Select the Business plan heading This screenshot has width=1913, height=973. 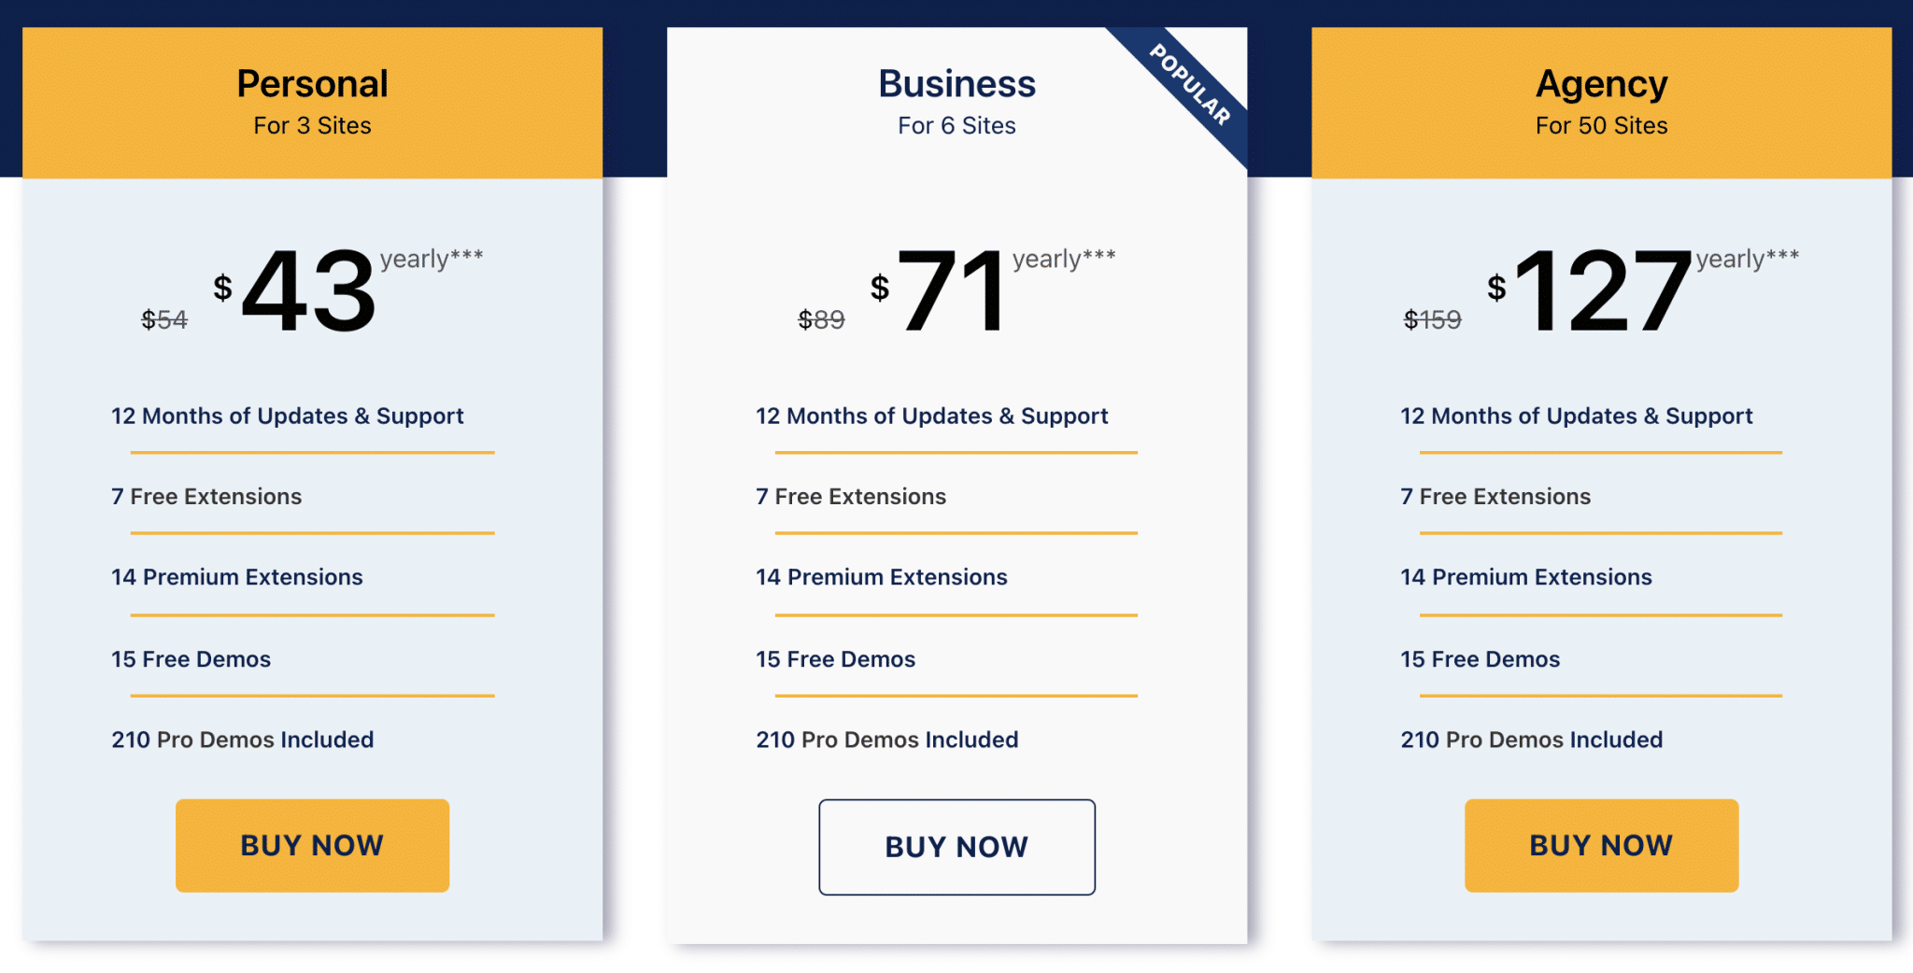coord(956,84)
